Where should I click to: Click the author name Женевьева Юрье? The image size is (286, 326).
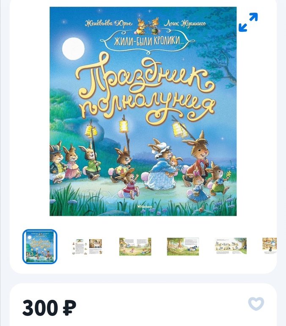pyautogui.click(x=109, y=23)
